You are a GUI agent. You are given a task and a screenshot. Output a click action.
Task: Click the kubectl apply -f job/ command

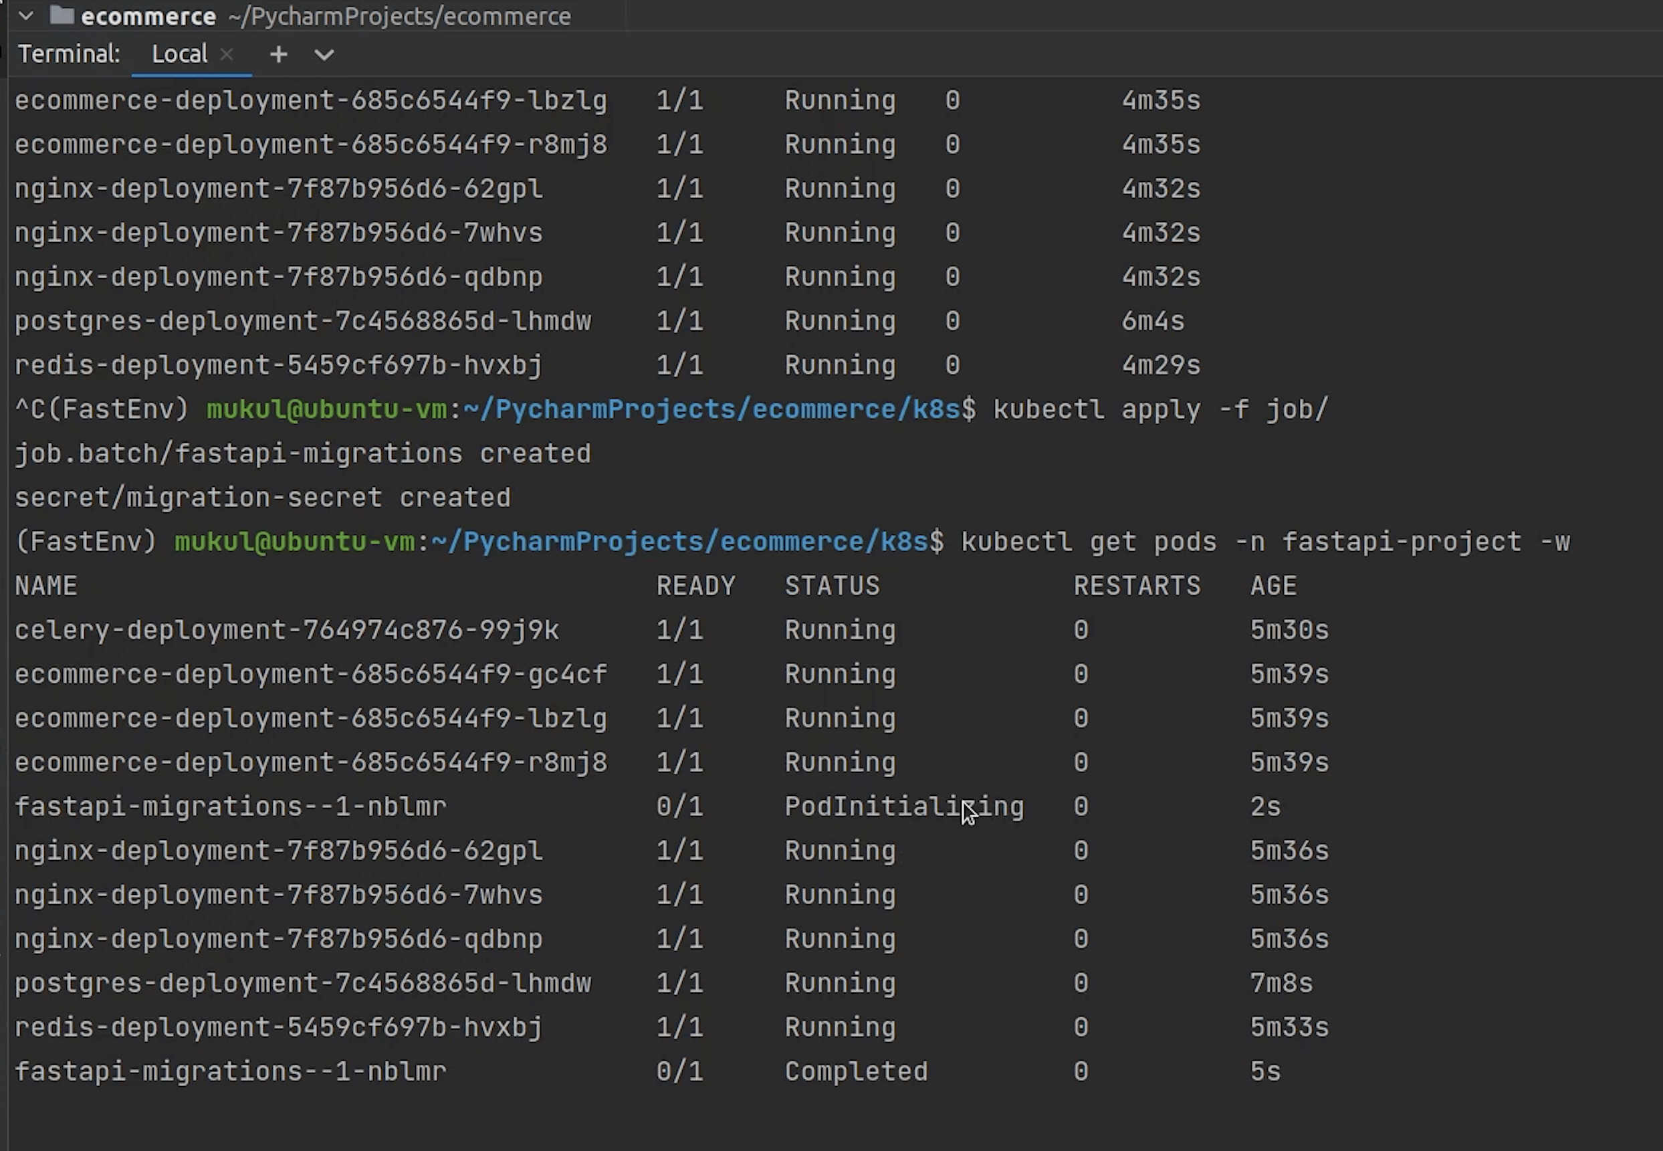tap(1159, 409)
